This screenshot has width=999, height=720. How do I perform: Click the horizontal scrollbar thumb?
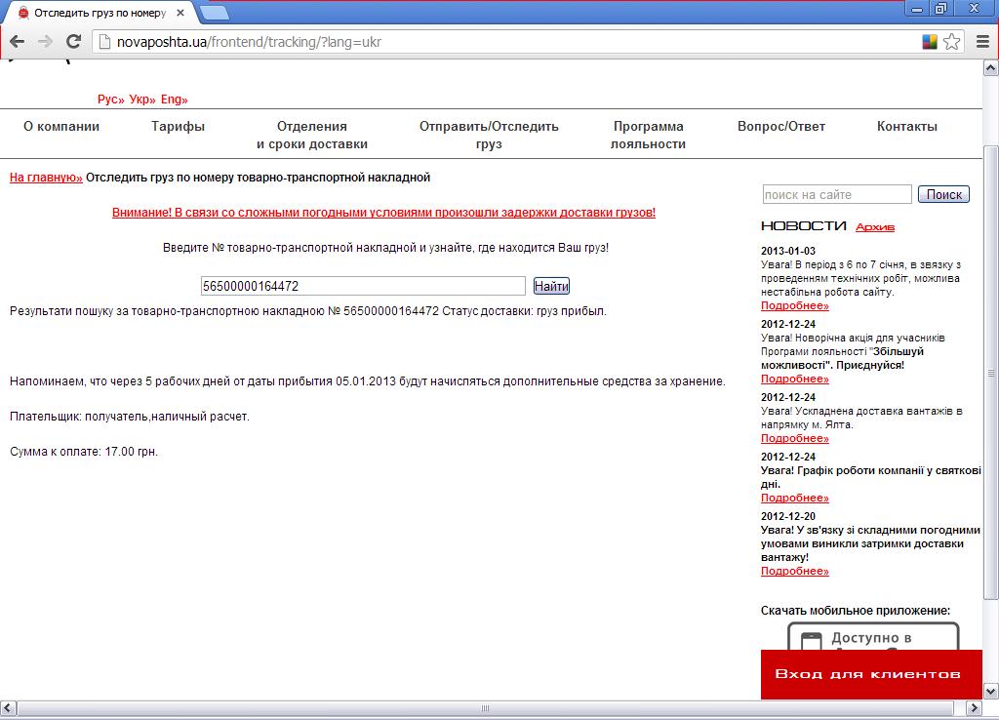(x=485, y=708)
